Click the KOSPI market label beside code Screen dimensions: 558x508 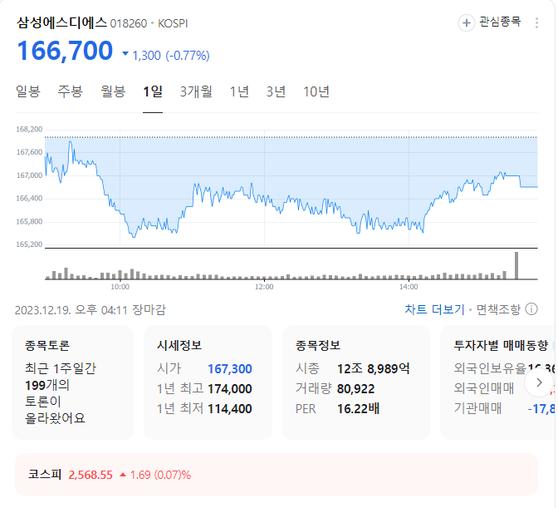173,23
